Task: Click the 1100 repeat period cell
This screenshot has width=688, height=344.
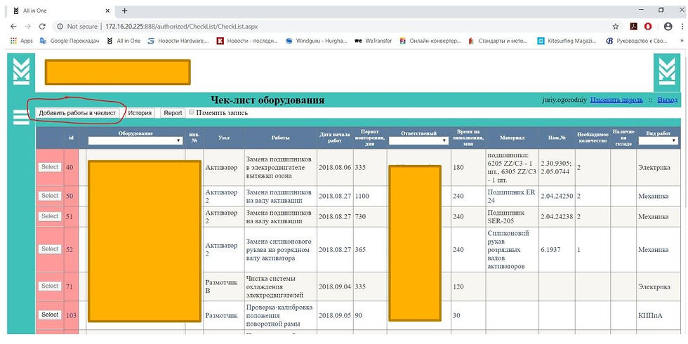Action: 370,196
